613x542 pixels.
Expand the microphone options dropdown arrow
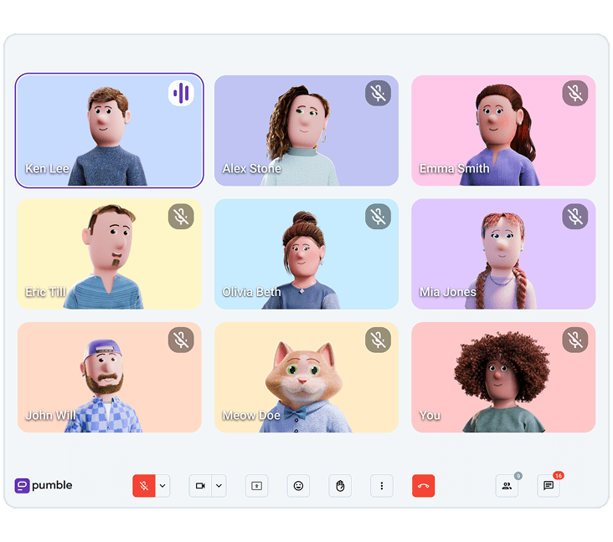[x=162, y=486]
